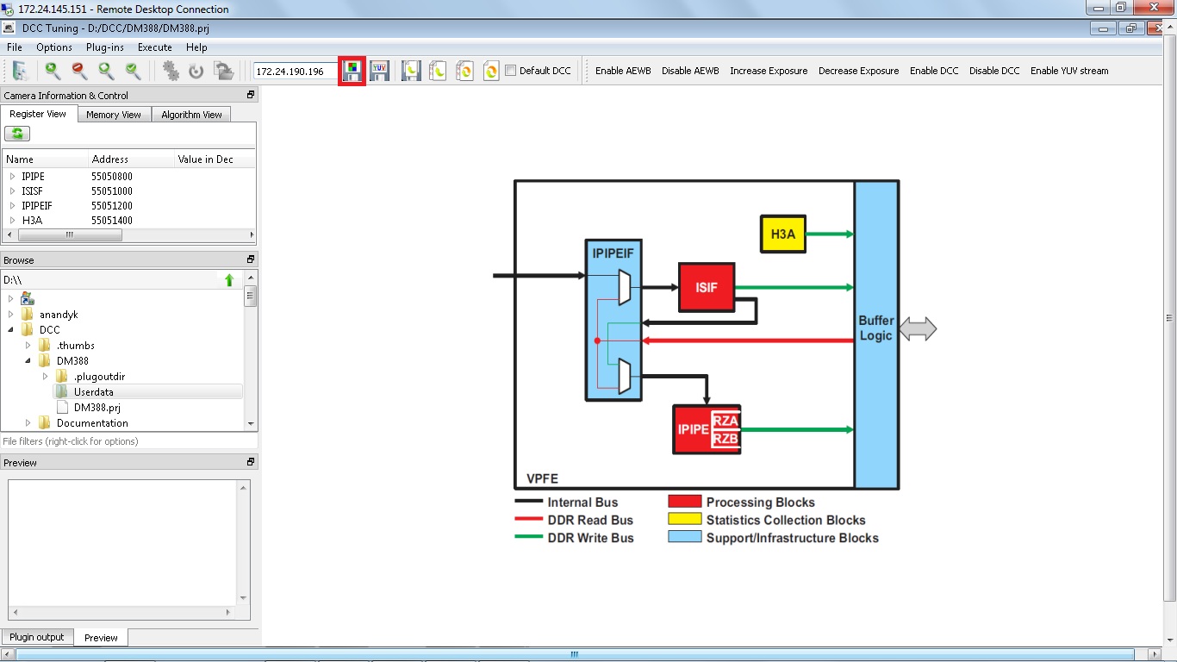This screenshot has width=1177, height=662.
Task: Select the Register View tab
Action: [38, 114]
